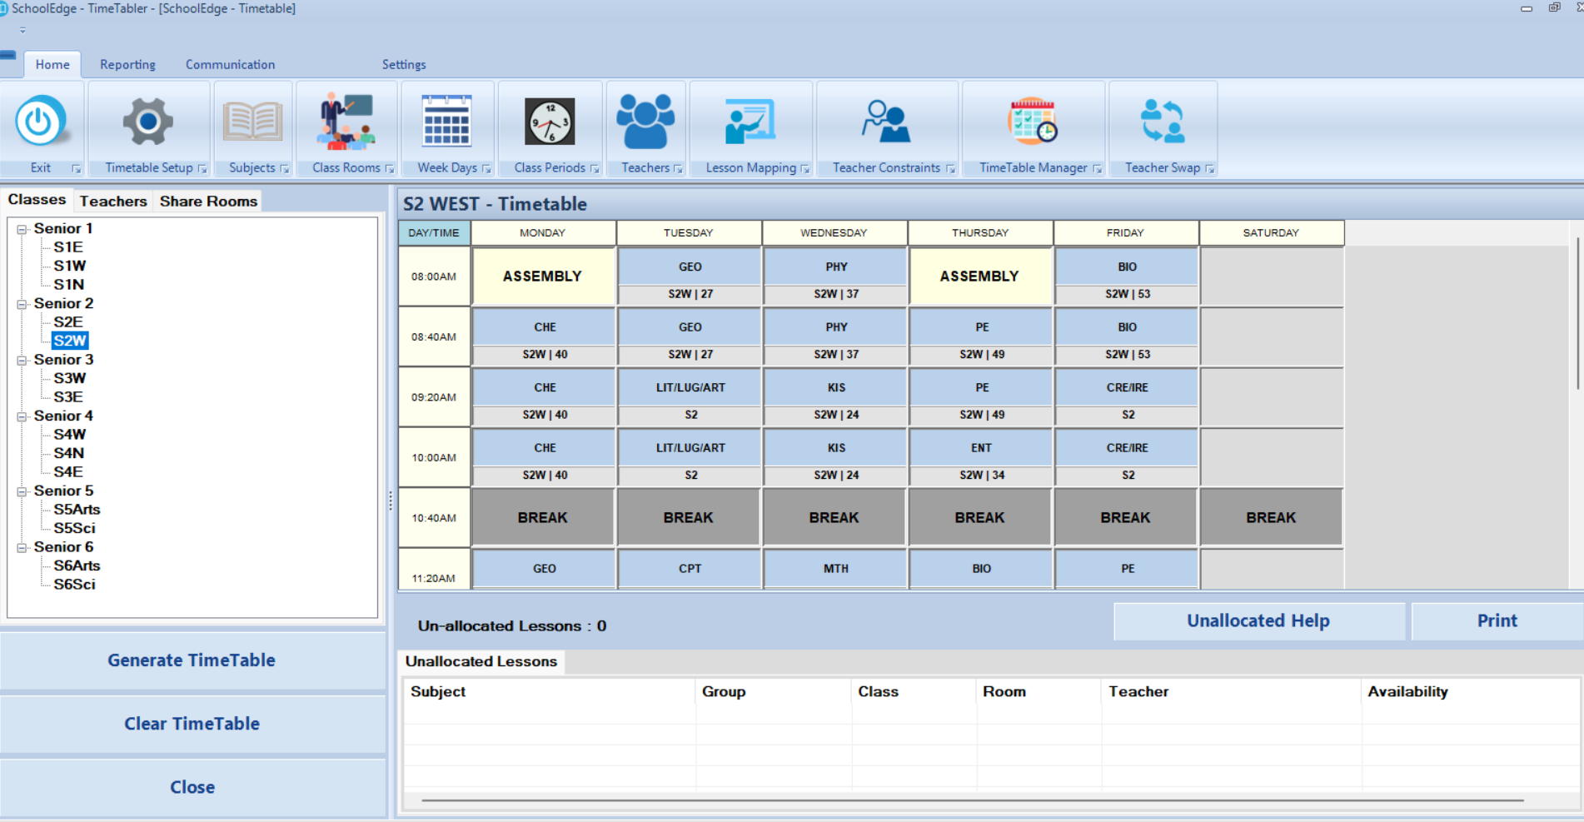Image resolution: width=1584 pixels, height=822 pixels.
Task: Open the Teachers people icon
Action: pyautogui.click(x=645, y=122)
